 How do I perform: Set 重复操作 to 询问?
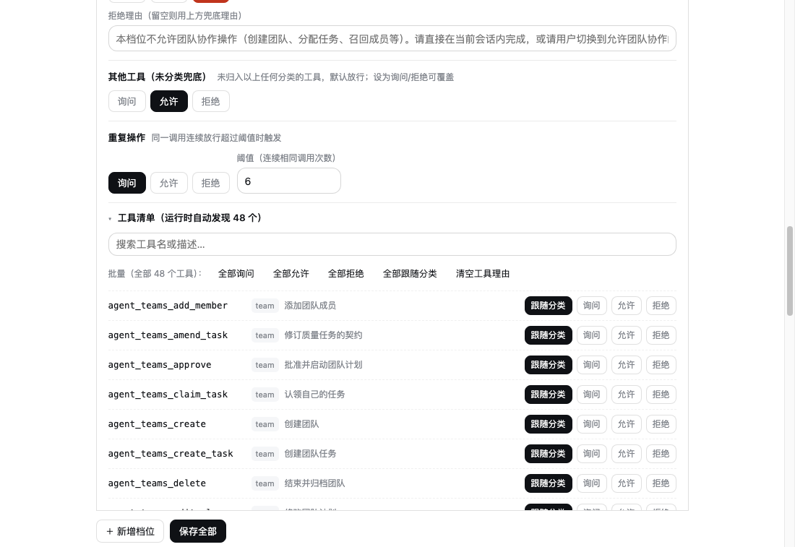tap(126, 183)
